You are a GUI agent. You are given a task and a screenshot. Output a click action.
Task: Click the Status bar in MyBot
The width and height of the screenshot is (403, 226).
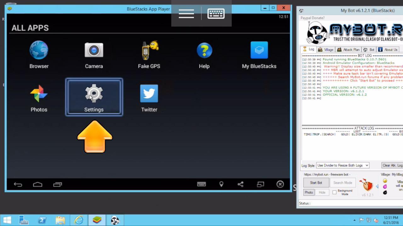(x=350, y=203)
